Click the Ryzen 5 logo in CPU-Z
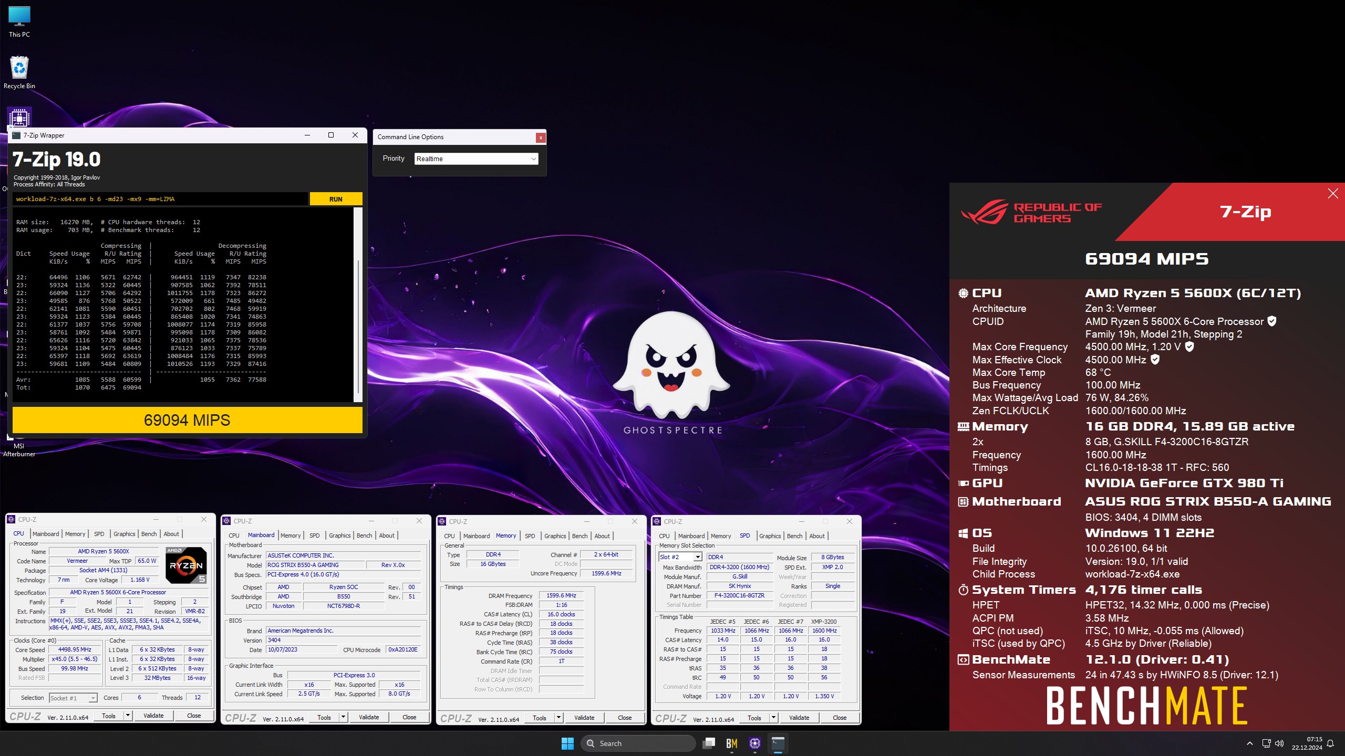The image size is (1345, 756). (186, 565)
